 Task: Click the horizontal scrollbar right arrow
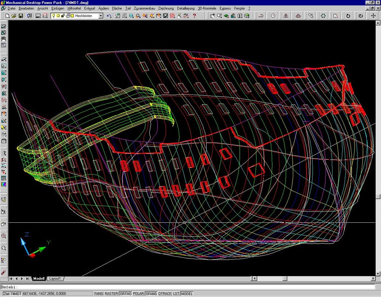tap(373, 279)
